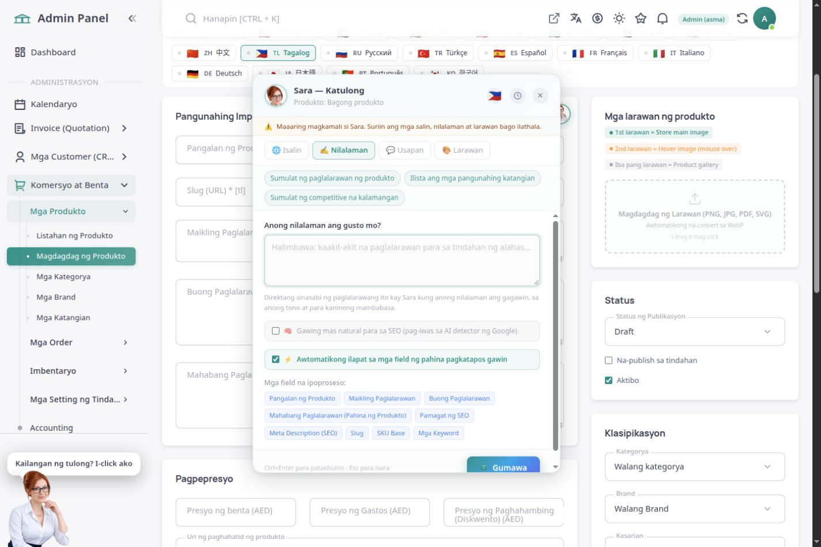Open the translation language icon
This screenshot has height=547, width=821.
tap(576, 18)
